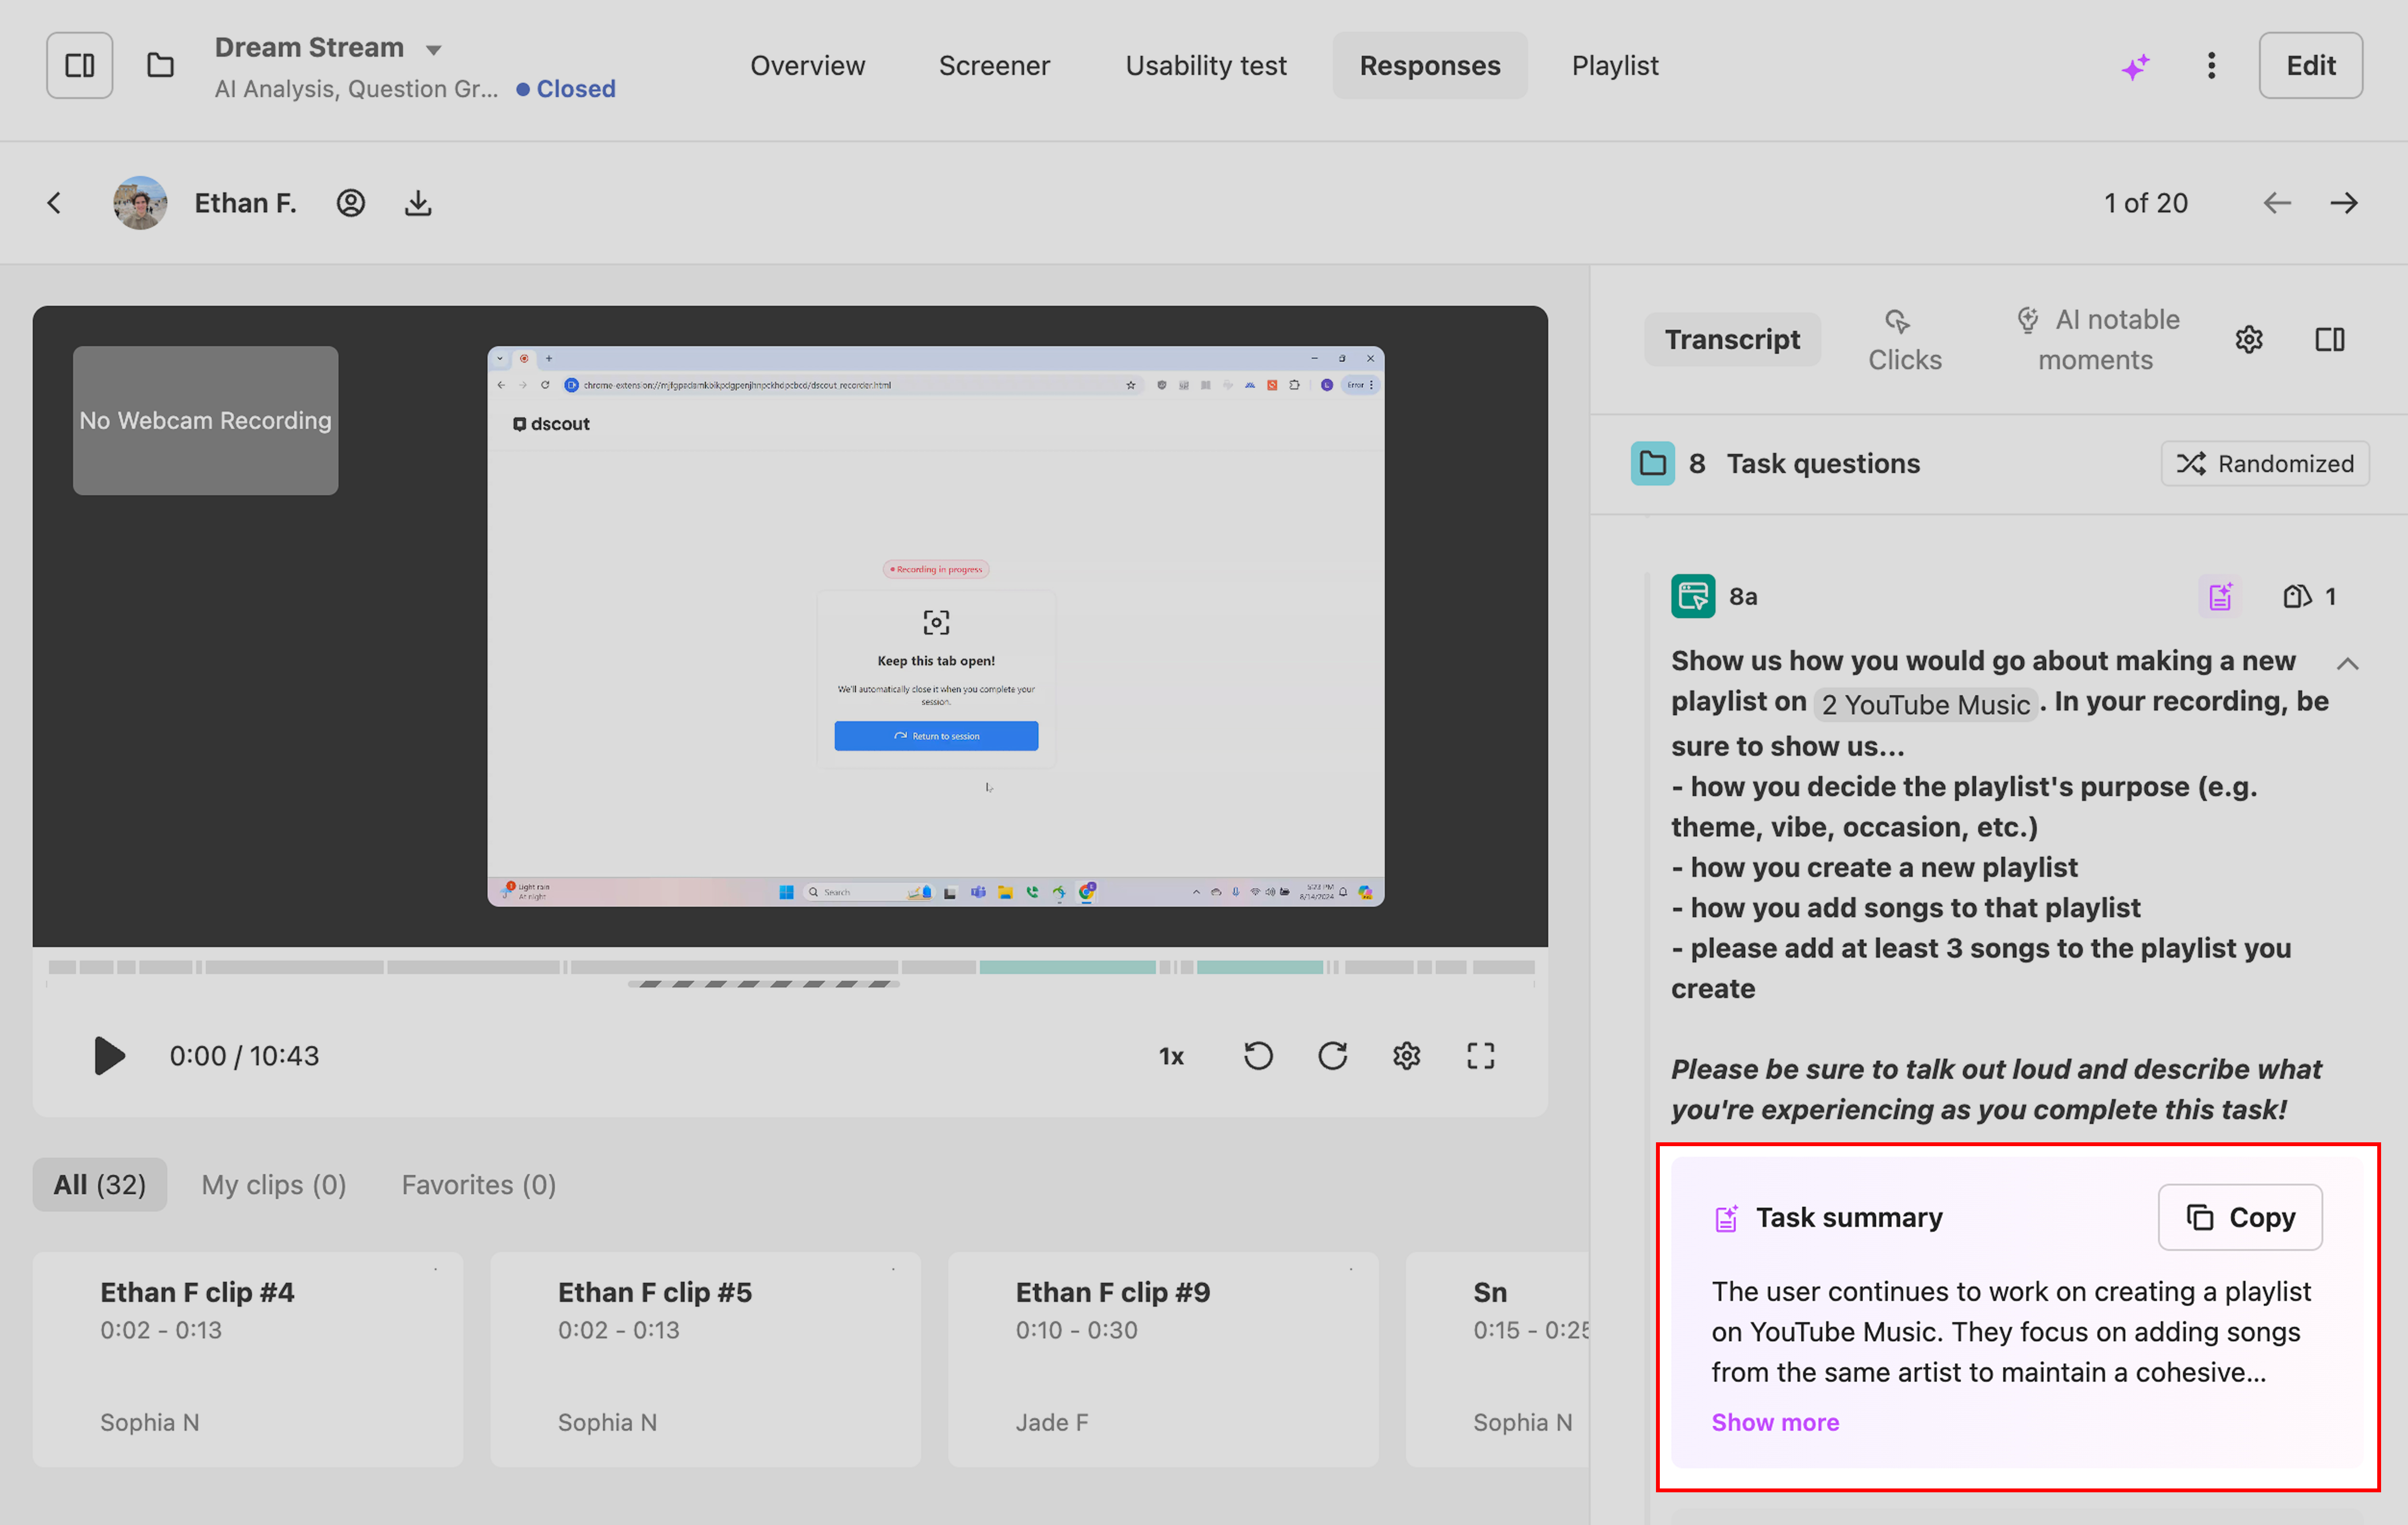Enter fullscreen video mode

pos(1480,1056)
